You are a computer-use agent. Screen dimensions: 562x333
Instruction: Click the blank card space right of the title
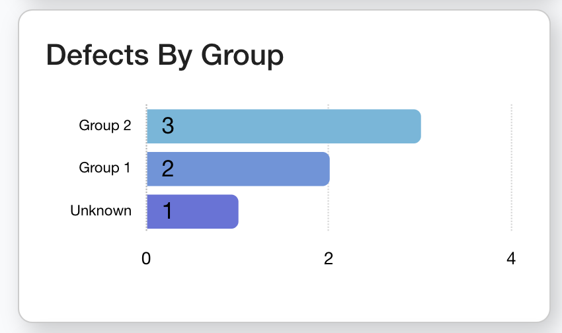(x=410, y=55)
